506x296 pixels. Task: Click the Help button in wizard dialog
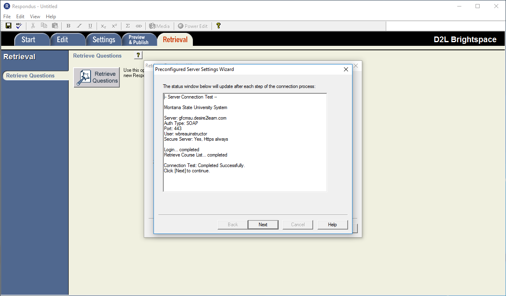point(333,225)
